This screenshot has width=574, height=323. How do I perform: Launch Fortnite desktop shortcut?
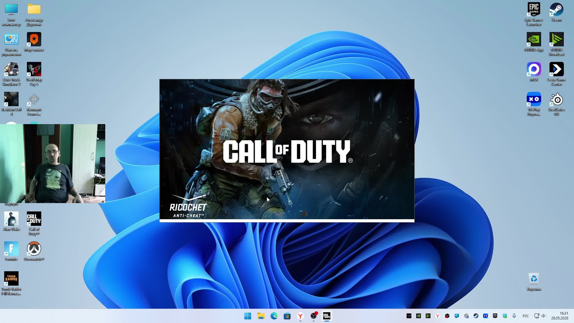(x=11, y=252)
